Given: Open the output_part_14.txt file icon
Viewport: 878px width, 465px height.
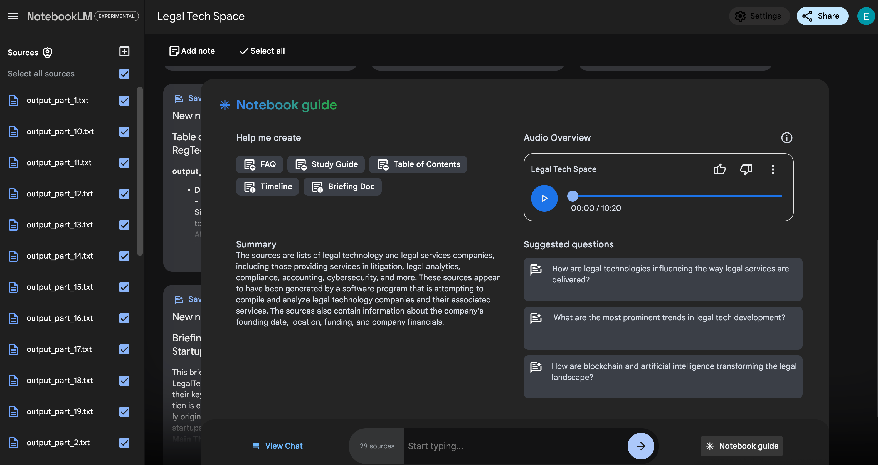Looking at the screenshot, I should (x=13, y=256).
